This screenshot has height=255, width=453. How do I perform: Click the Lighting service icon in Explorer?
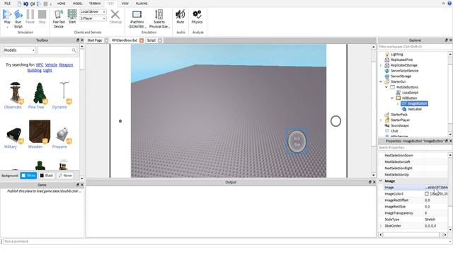[387, 54]
